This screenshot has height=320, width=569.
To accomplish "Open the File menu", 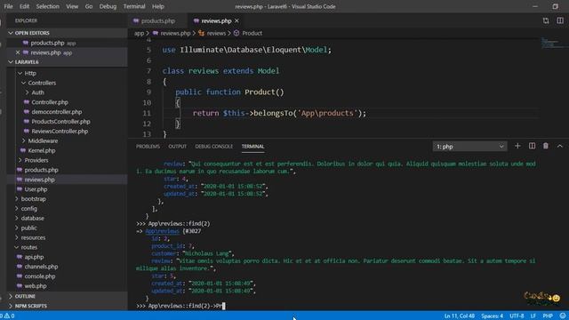I will point(8,6).
